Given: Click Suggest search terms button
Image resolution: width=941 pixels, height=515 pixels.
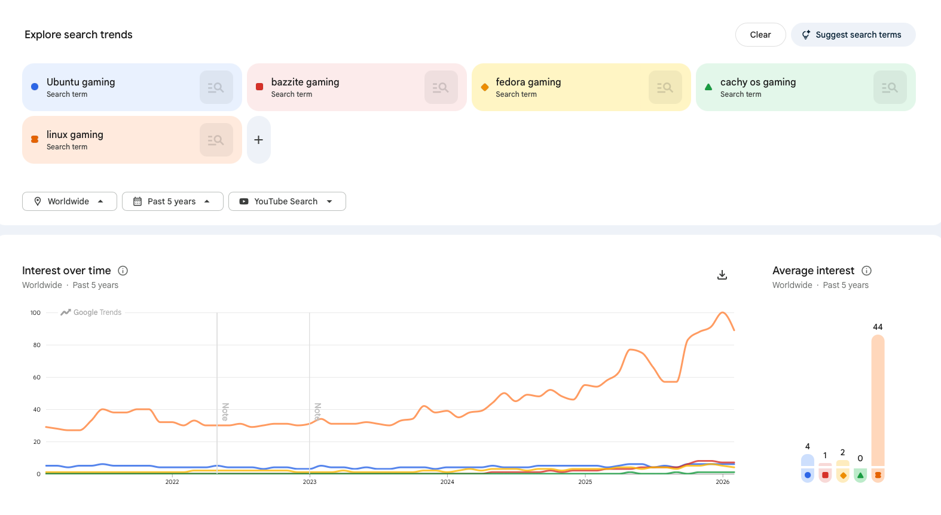Looking at the screenshot, I should 853,35.
